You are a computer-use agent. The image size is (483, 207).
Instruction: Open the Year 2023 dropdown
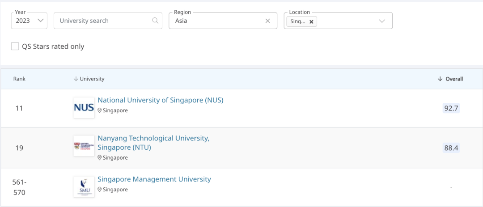point(29,21)
